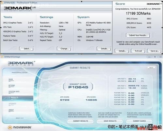The height and width of the screenshot is (131, 163).
Task: Click the HELP button in Vantage
Action: [x=151, y=68]
